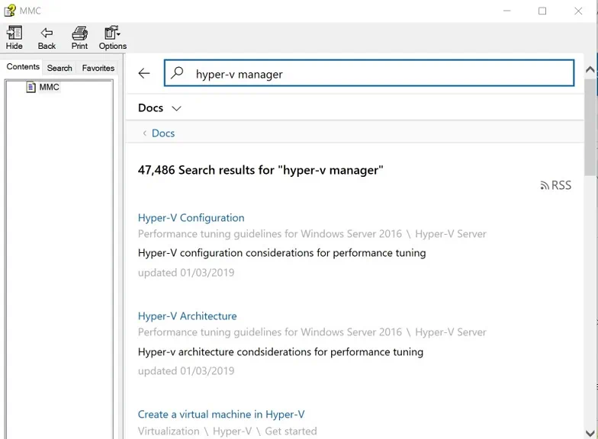Open the Options toolbar menu
598x439 pixels.
coord(112,37)
